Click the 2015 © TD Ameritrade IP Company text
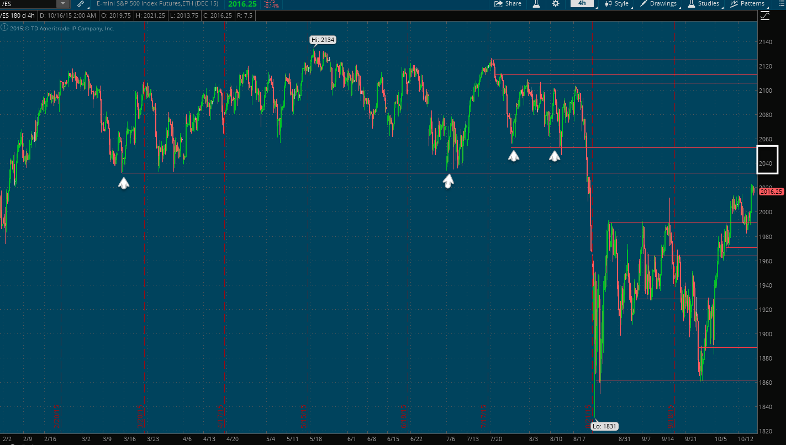The height and width of the screenshot is (445, 786). click(x=62, y=28)
